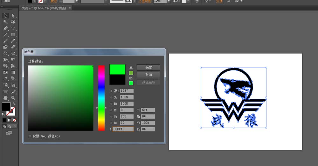Open the graphic style (样式) dropdown
This screenshot has height=166, width=318.
tap(188, 1)
